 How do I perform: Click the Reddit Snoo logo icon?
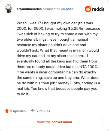[x=88, y=9]
